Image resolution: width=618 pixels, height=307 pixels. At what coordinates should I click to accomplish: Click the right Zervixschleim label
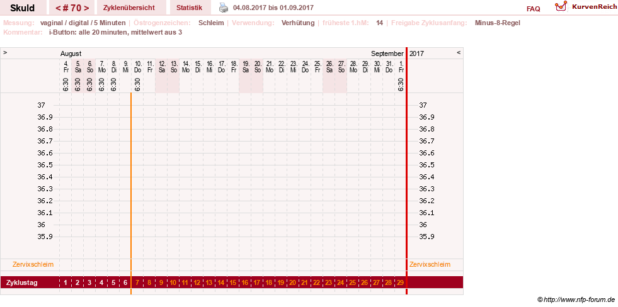[x=430, y=264]
